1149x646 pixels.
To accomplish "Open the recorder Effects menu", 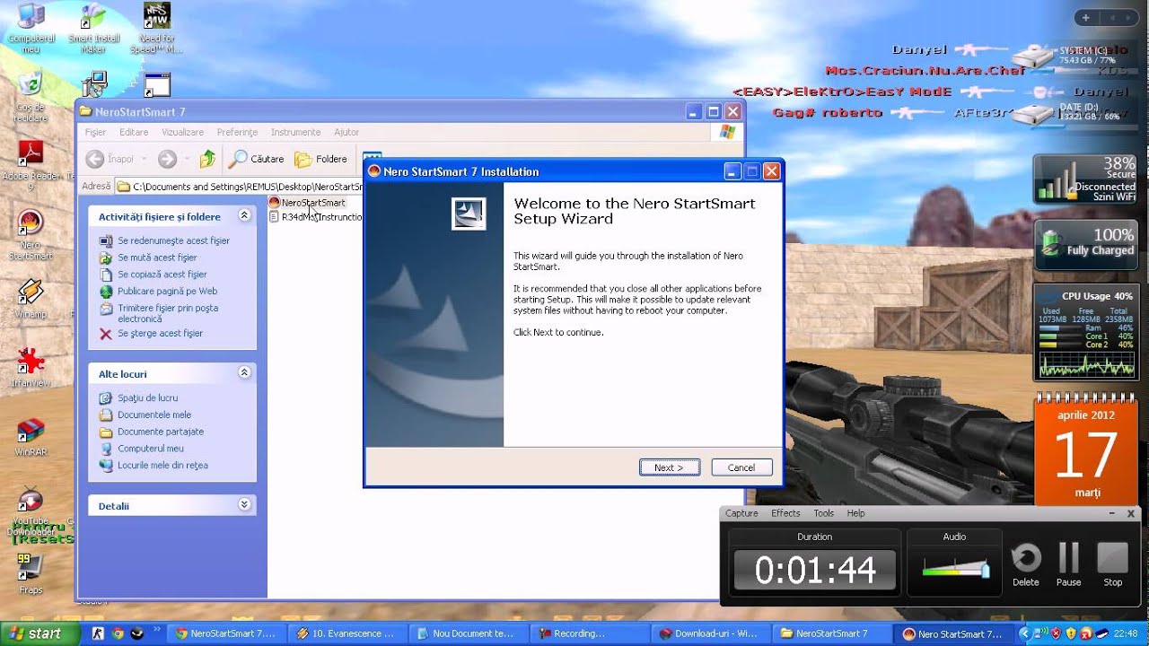I will pyautogui.click(x=785, y=513).
